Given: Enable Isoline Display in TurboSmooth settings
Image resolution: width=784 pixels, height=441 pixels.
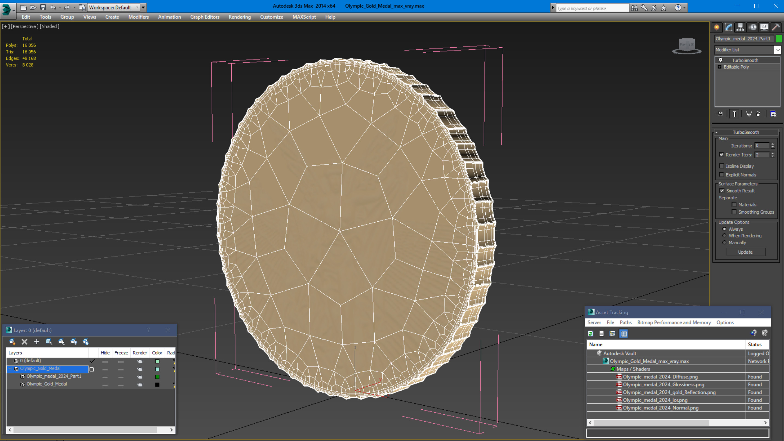Looking at the screenshot, I should coord(722,166).
